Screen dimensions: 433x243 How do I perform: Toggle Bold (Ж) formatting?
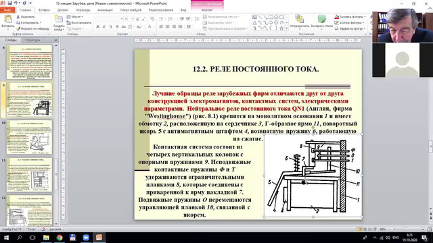tap(97, 27)
